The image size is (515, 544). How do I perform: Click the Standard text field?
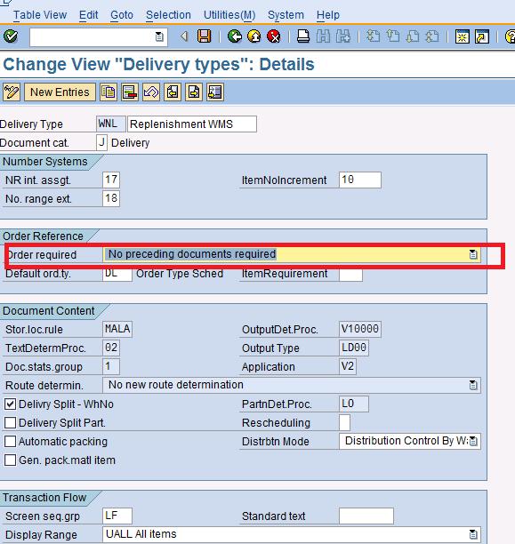[366, 516]
